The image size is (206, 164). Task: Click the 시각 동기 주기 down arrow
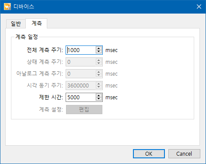tap(99, 87)
